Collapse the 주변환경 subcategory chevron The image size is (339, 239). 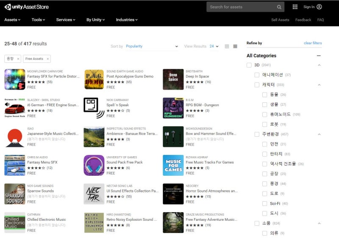(x=319, y=134)
